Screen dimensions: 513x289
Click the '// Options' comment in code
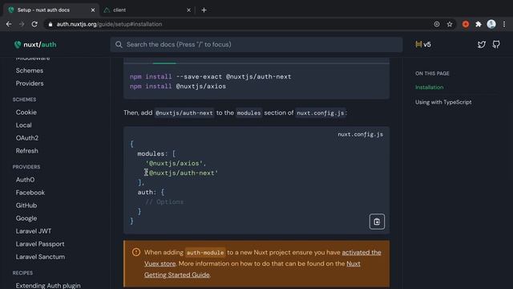point(164,202)
